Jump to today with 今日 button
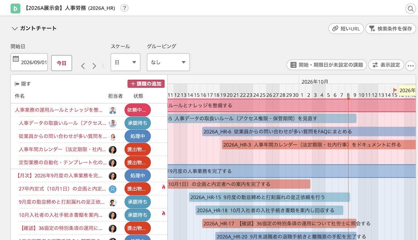 pos(62,63)
